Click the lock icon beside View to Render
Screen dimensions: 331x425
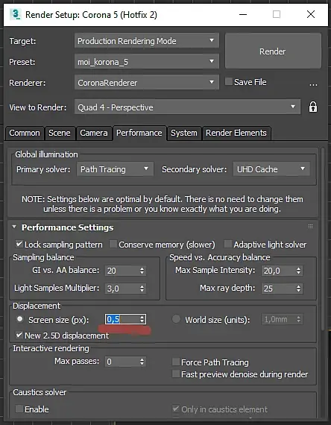(x=313, y=107)
